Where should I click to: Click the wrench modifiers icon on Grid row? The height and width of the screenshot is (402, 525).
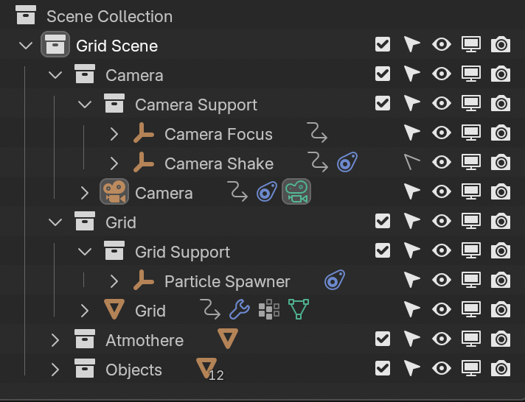(x=240, y=310)
